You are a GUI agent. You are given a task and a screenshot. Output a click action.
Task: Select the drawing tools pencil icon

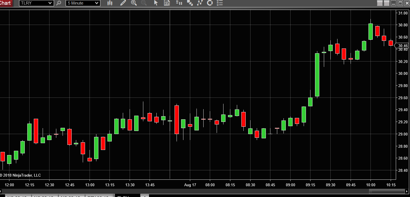point(123,3)
